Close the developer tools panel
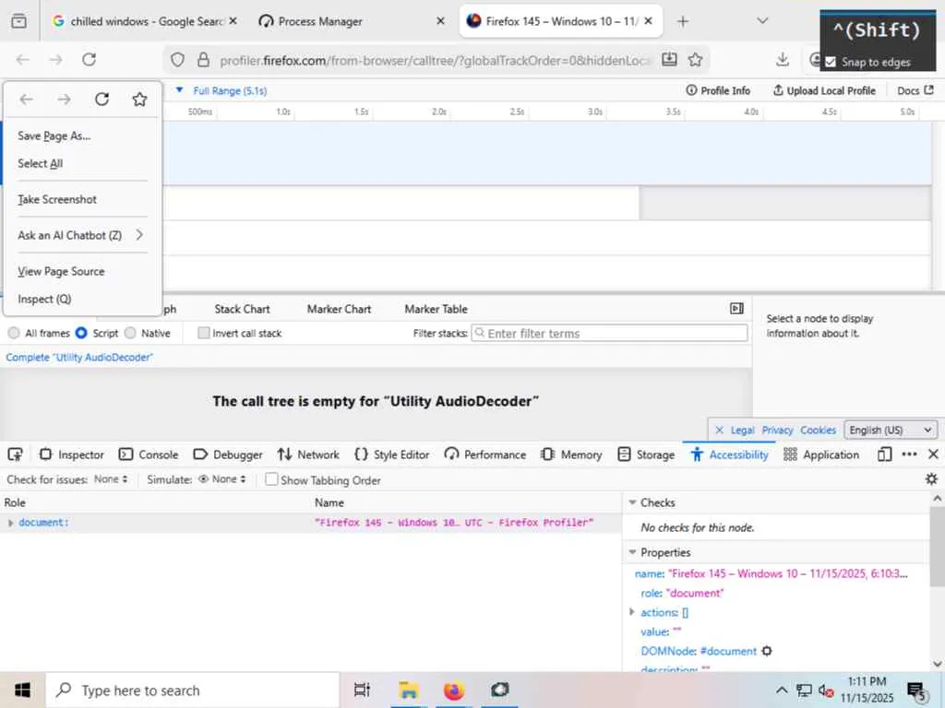The width and height of the screenshot is (945, 708). tap(933, 454)
